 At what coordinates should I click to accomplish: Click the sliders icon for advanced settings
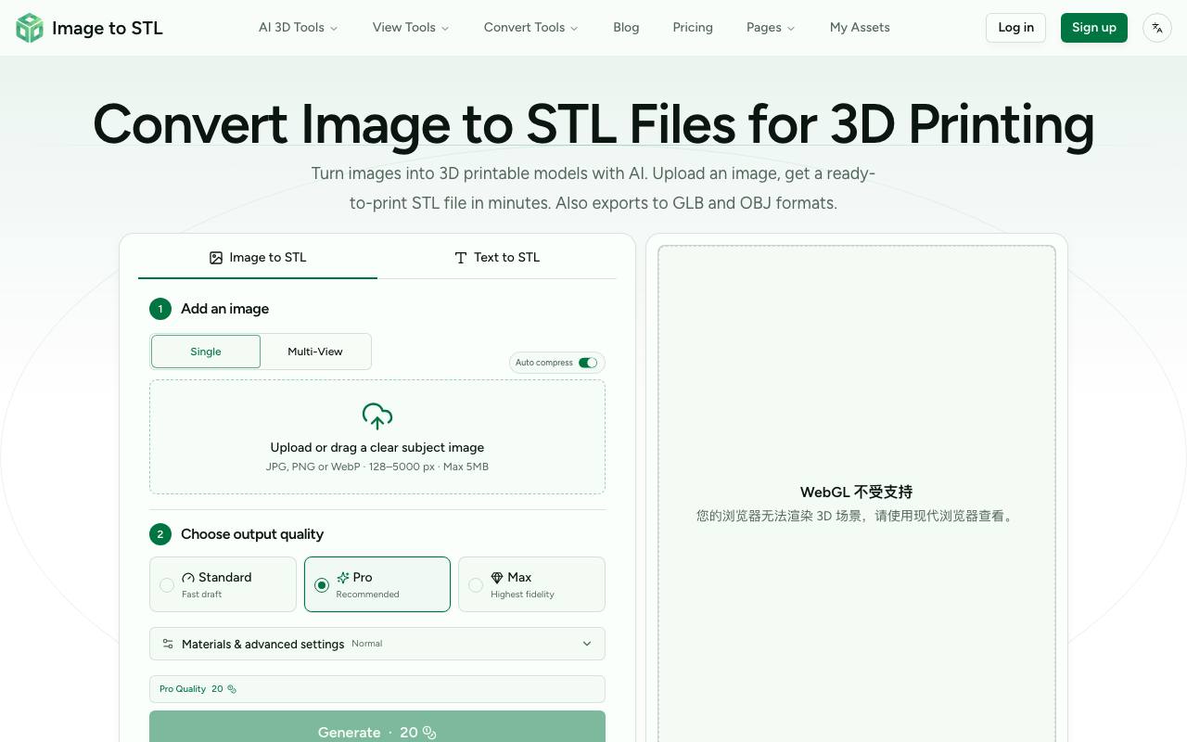168,644
